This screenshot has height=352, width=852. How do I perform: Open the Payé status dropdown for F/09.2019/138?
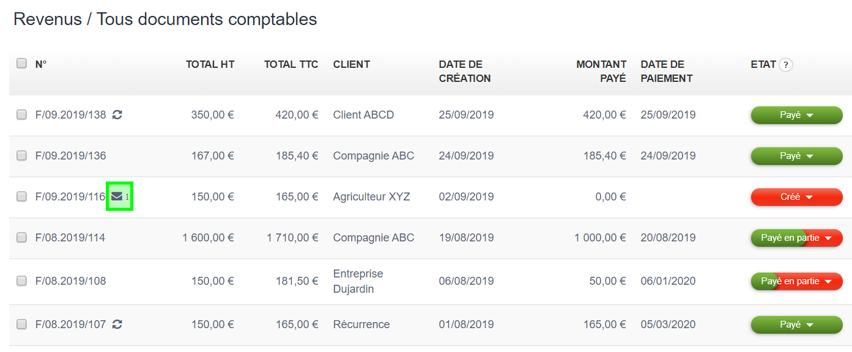(x=796, y=115)
